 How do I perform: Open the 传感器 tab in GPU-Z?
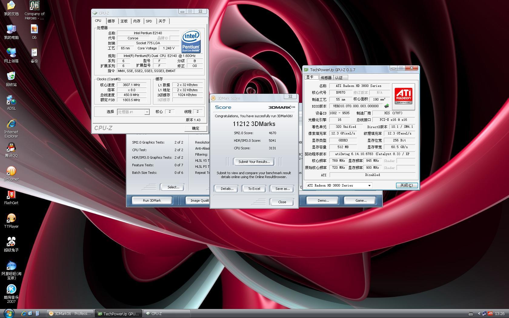[326, 78]
